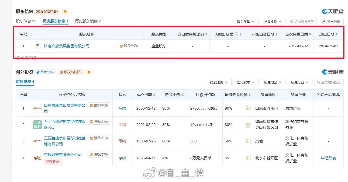Sort by 首次持股日期 column
This screenshot has width=348, height=182.
[x=298, y=34]
